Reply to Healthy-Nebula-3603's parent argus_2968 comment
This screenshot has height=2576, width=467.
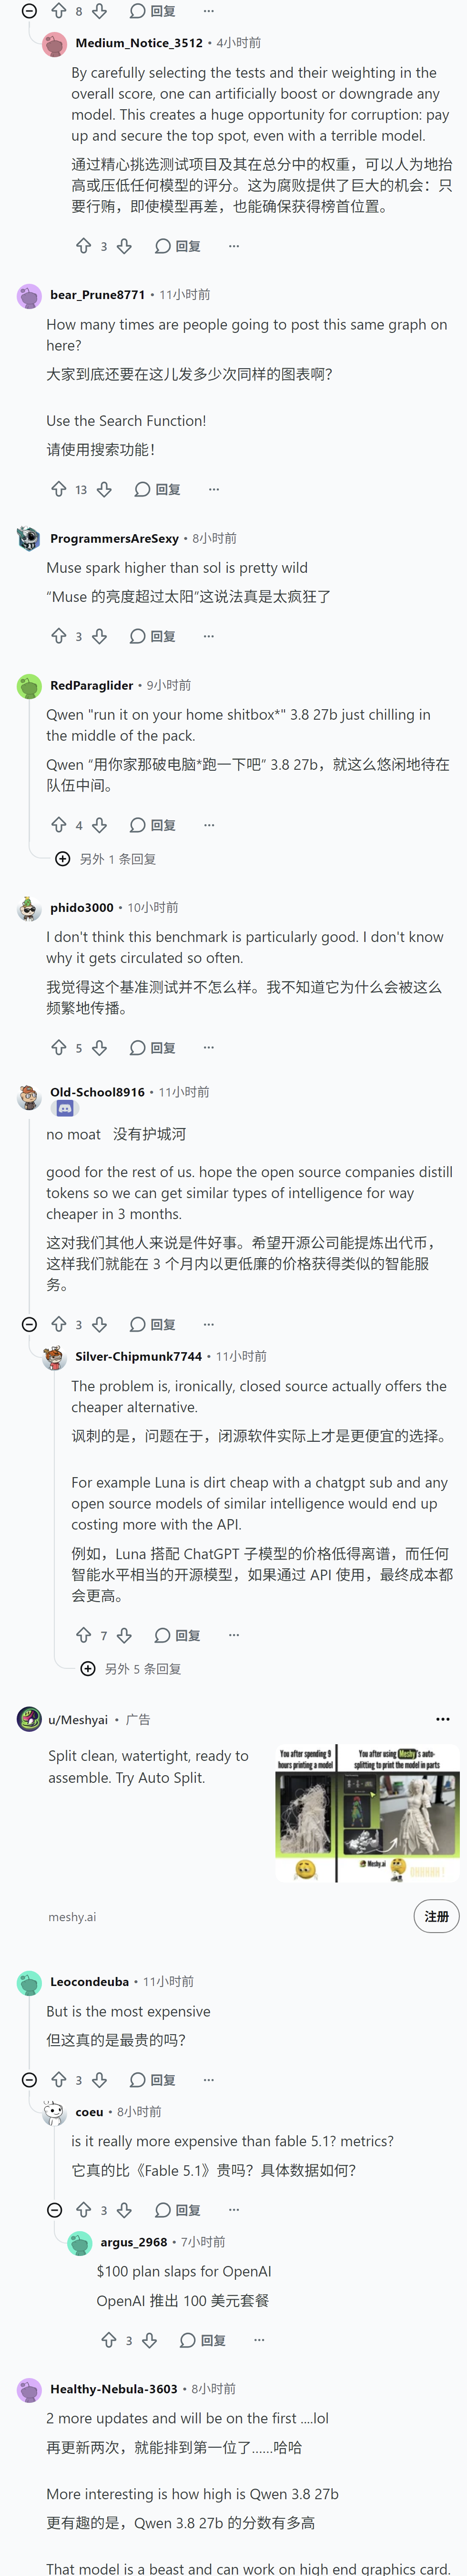point(203,2340)
